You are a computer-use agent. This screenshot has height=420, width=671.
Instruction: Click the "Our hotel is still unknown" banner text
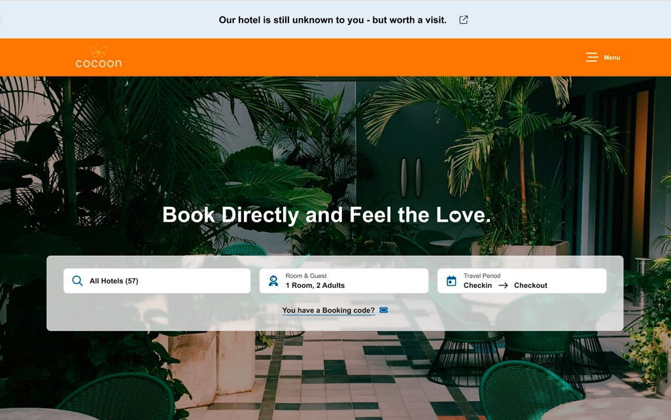click(332, 20)
